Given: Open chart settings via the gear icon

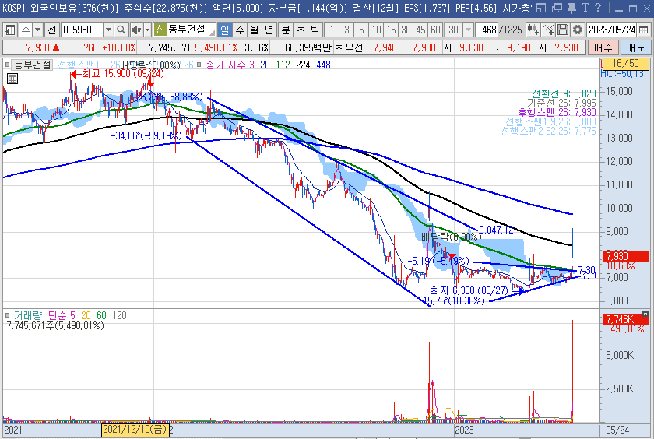Looking at the screenshot, I should tap(578, 30).
